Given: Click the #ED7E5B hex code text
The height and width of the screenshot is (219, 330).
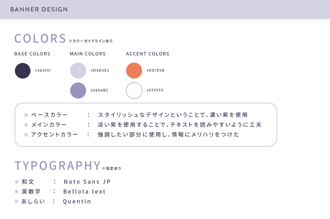Looking at the screenshot, I should [155, 71].
